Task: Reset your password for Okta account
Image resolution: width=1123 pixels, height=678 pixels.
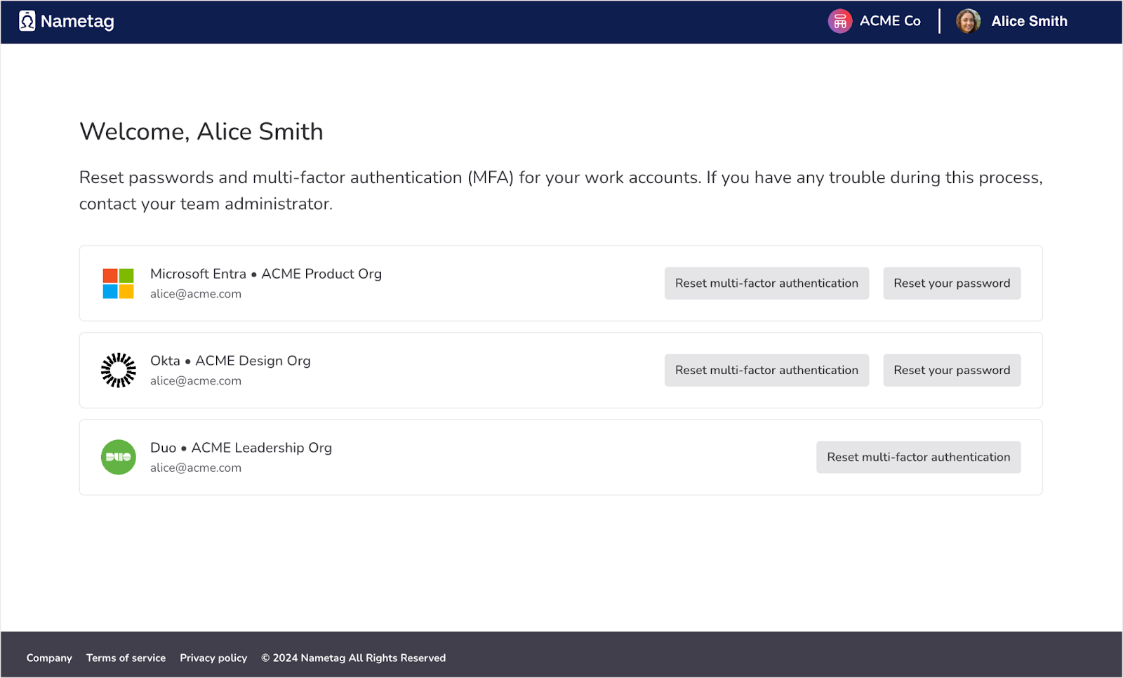Action: 952,371
